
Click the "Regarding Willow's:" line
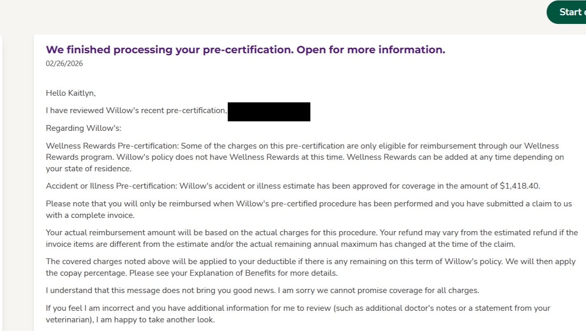(x=83, y=128)
